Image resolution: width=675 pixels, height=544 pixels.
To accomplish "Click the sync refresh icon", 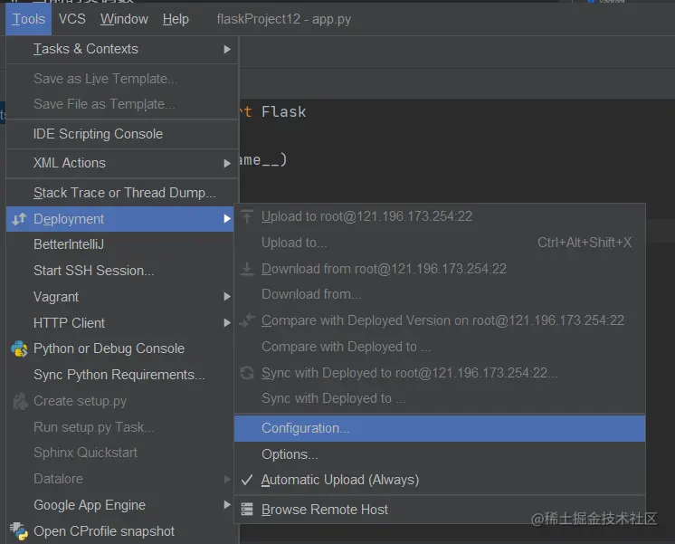I will pos(247,373).
